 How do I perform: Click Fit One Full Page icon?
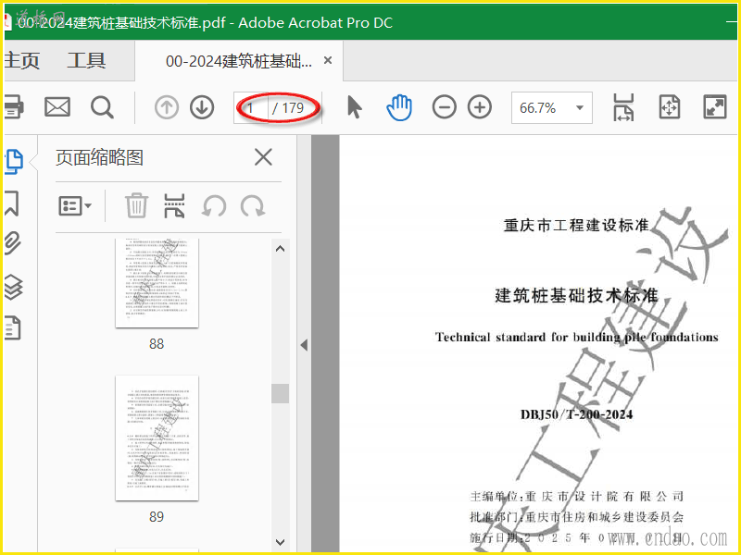point(669,107)
